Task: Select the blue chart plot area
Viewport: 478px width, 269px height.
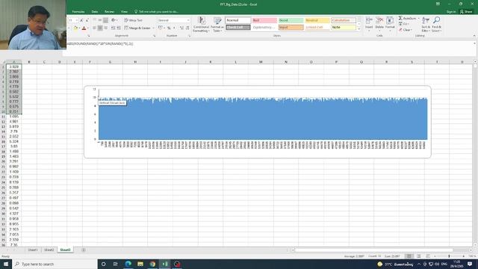Action: point(263,119)
